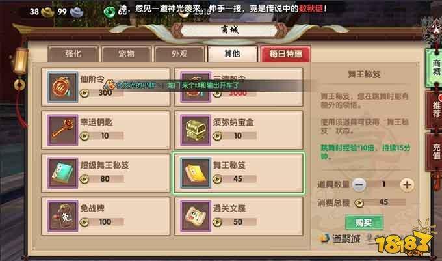
Task: Click the 幸运钥匙 golden key icon
Action: (x=62, y=130)
